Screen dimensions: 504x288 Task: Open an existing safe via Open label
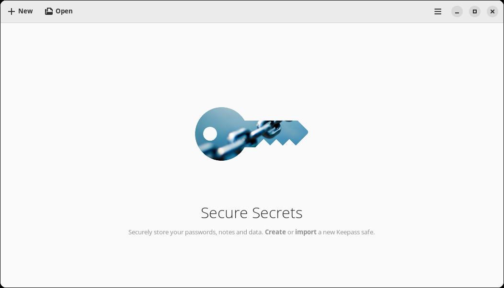(x=64, y=11)
